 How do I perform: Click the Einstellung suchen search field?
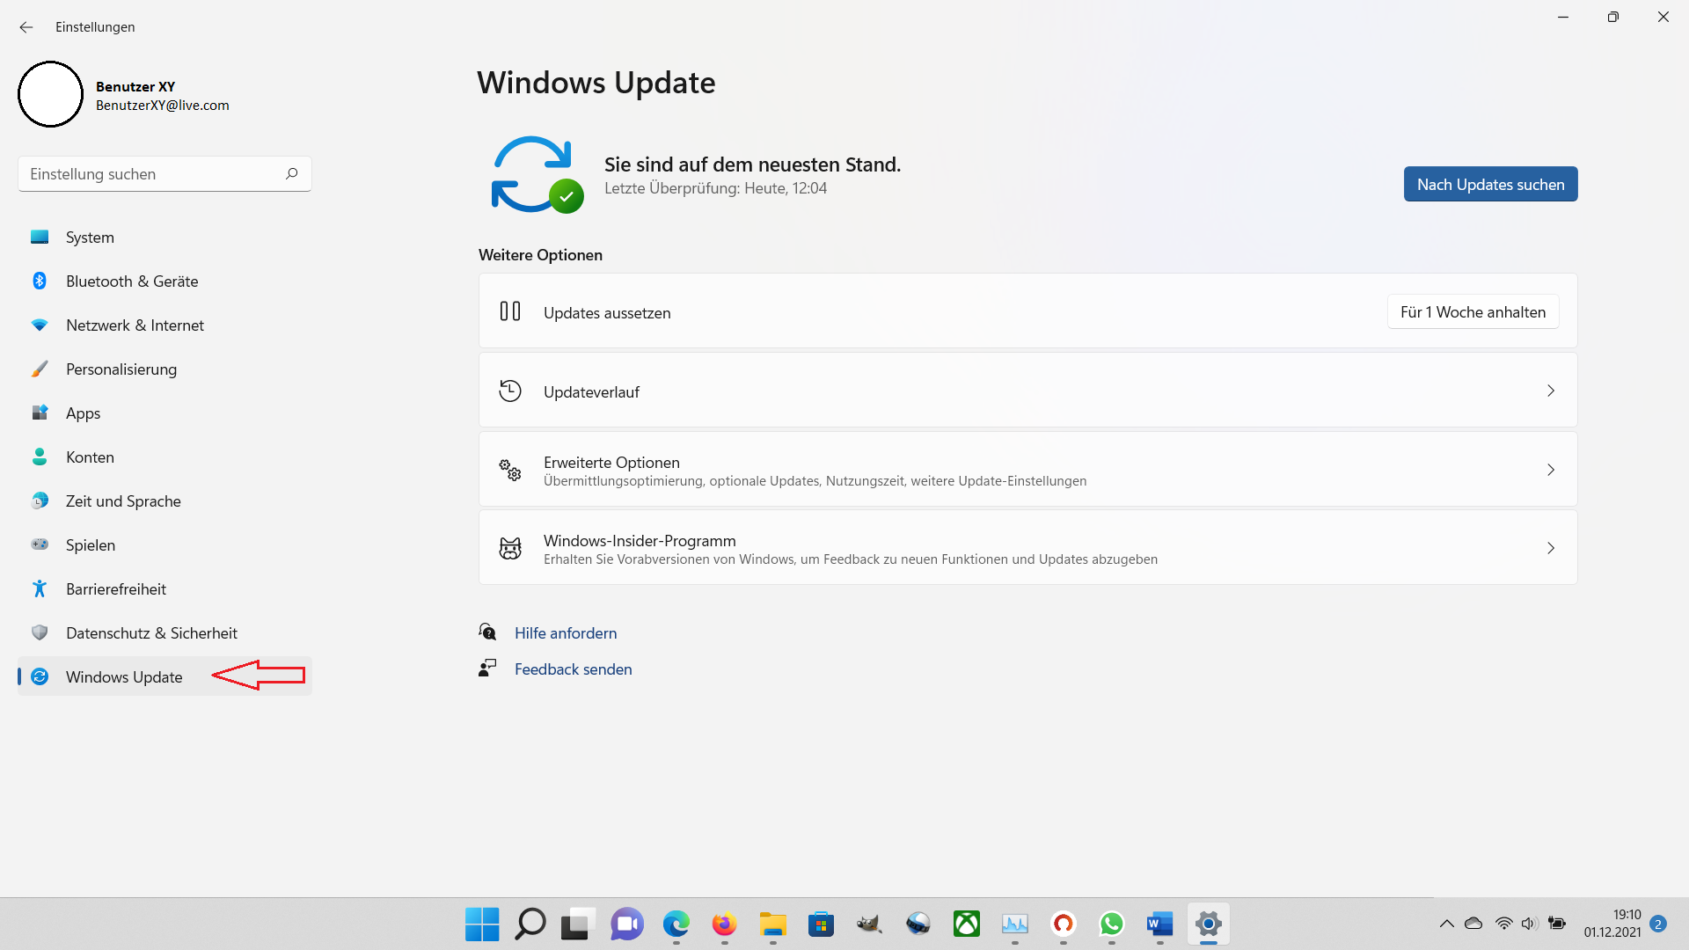coord(154,174)
